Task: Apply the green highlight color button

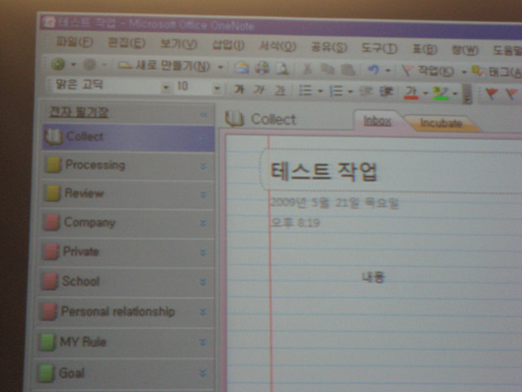Action: (x=440, y=93)
